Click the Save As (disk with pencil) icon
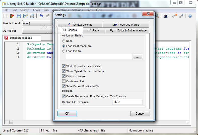Screen dimensions: 198x135 pyautogui.click(x=26, y=16)
